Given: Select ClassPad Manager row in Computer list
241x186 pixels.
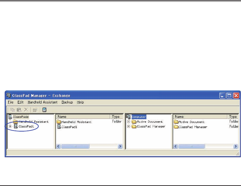Looking at the screenshot, I should pos(206,127).
